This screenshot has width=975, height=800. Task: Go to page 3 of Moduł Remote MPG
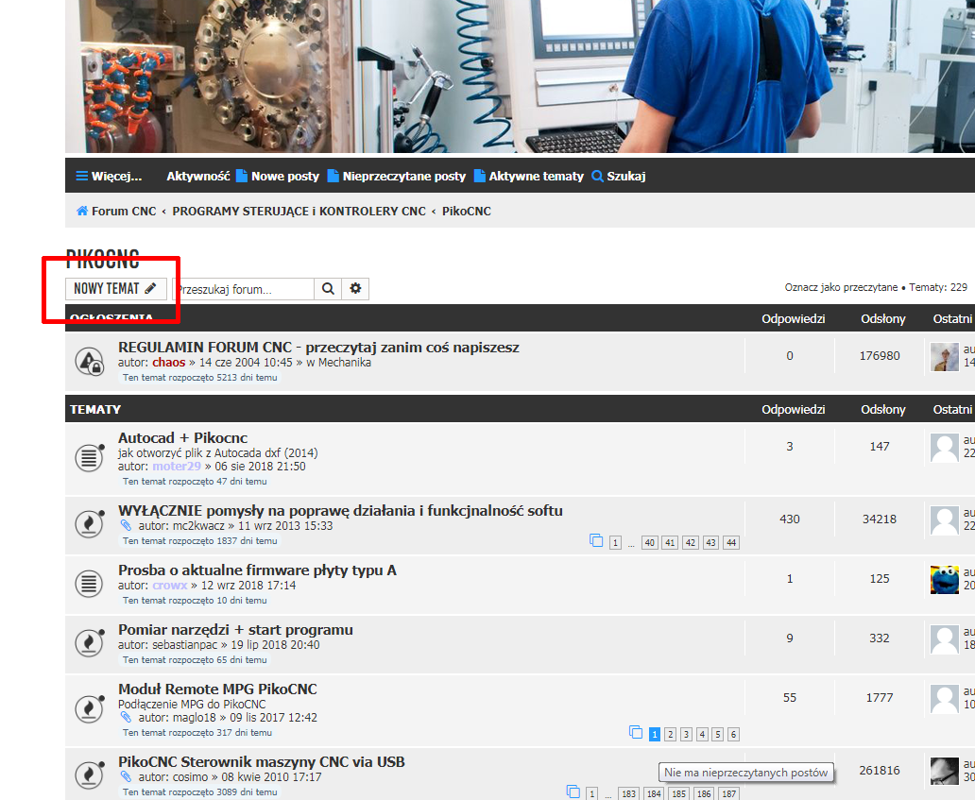[x=687, y=735]
